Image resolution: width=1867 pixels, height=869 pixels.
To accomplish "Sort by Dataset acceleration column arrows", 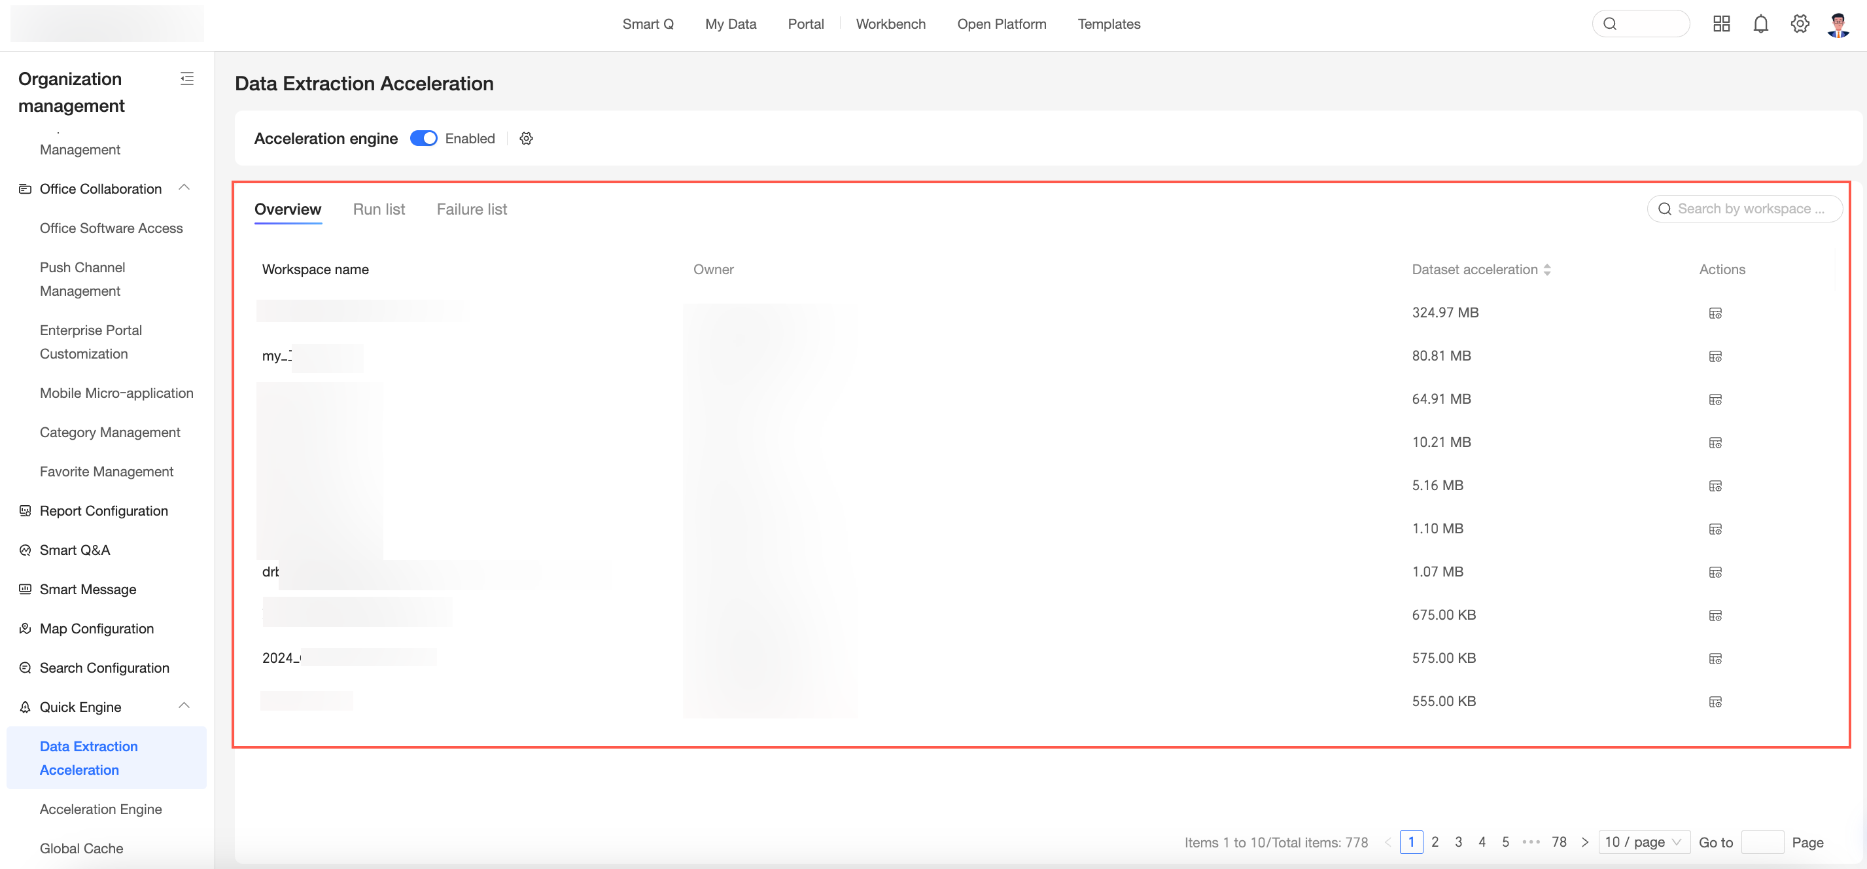I will coord(1546,270).
